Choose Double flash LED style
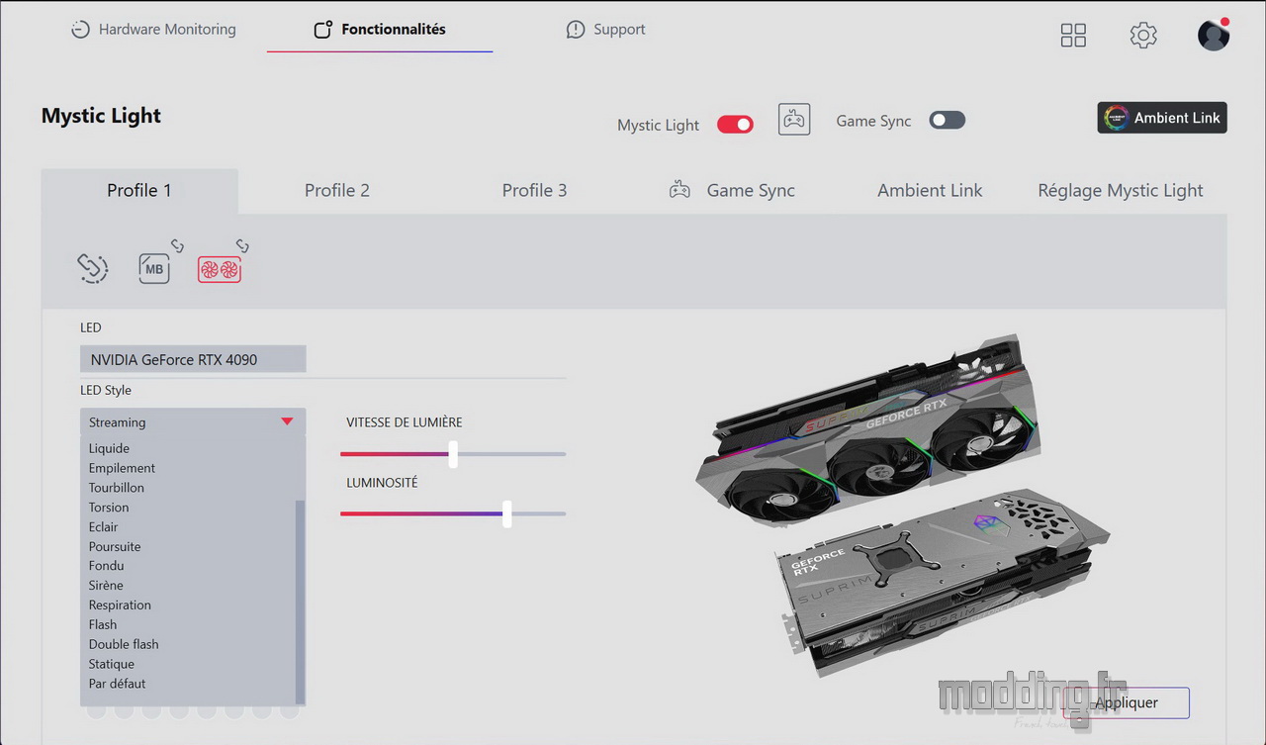 click(124, 644)
